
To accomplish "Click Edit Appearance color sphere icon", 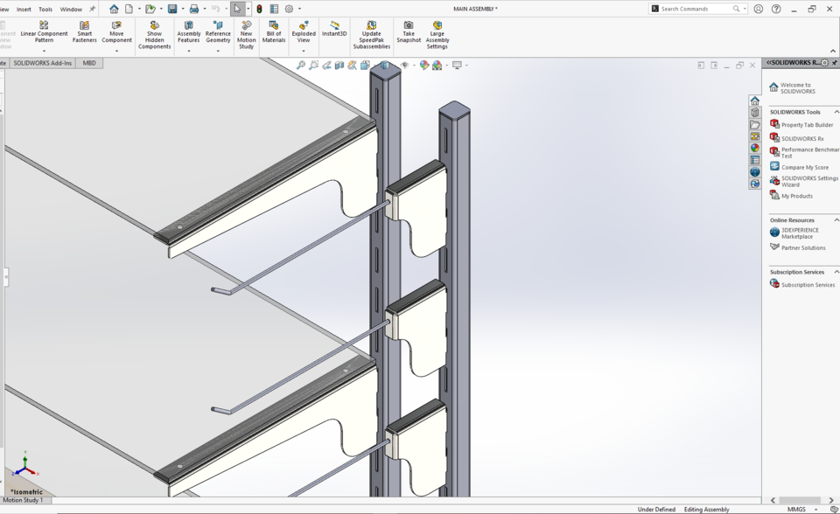I will (x=423, y=65).
